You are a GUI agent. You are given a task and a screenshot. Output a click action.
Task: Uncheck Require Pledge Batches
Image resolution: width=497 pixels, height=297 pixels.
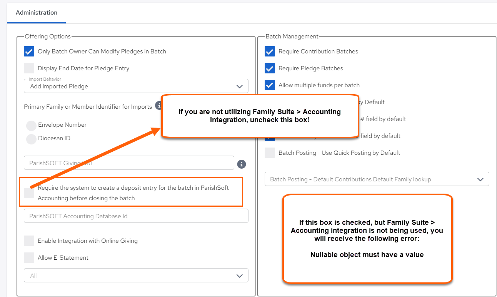(270, 68)
